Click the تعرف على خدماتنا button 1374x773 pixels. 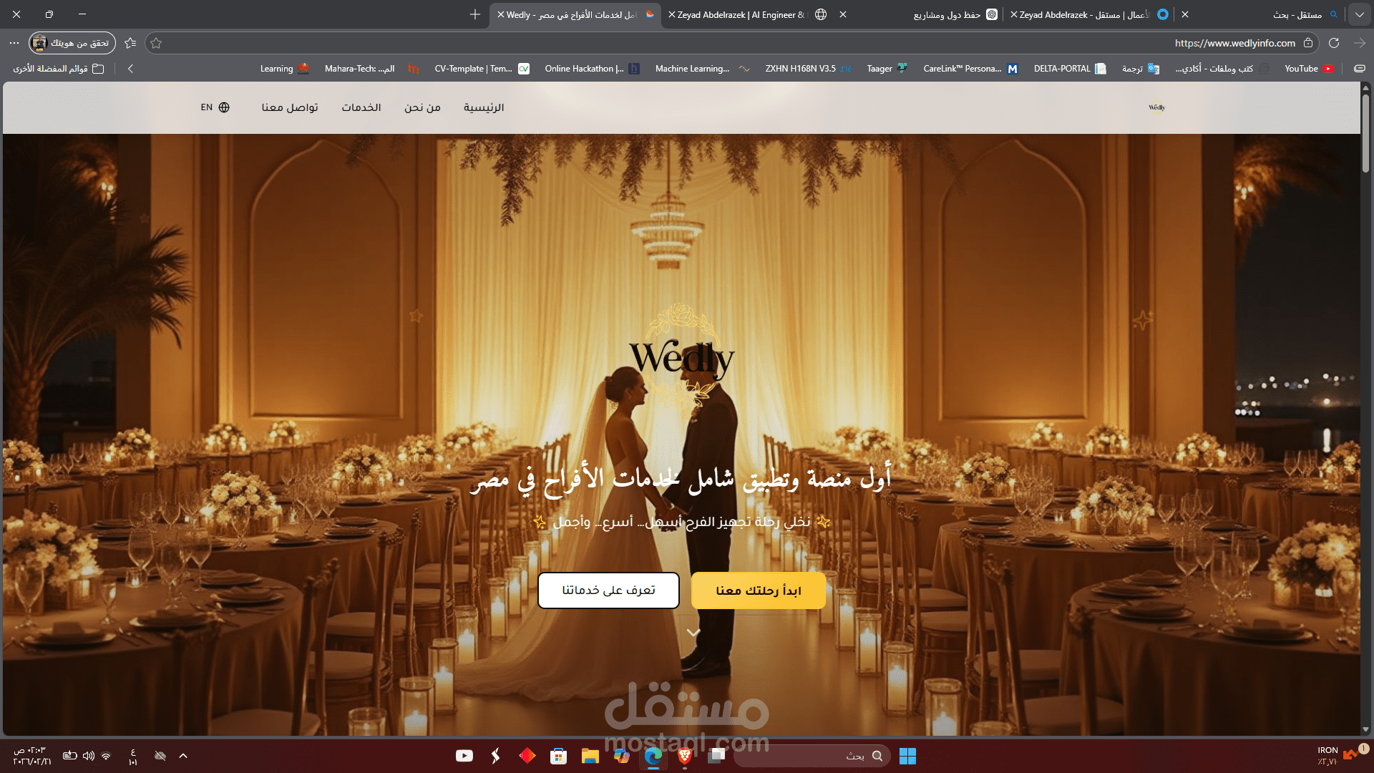(x=608, y=590)
